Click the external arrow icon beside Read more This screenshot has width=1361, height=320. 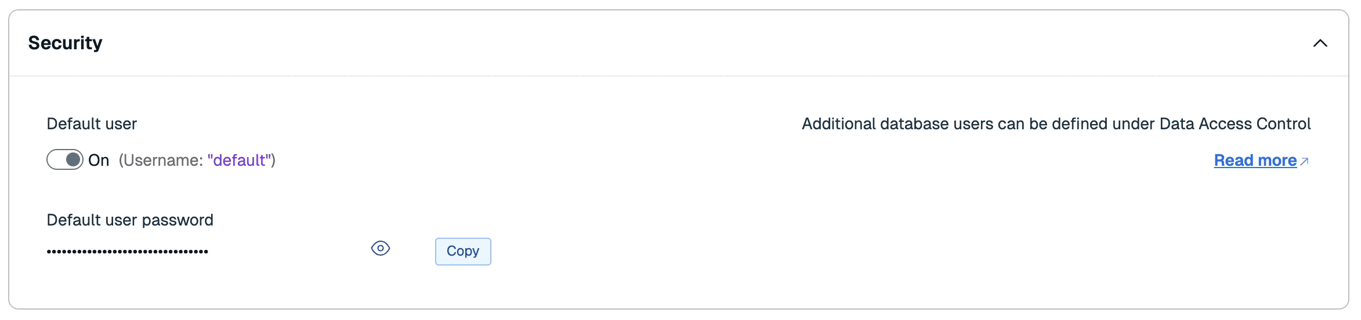(1304, 162)
